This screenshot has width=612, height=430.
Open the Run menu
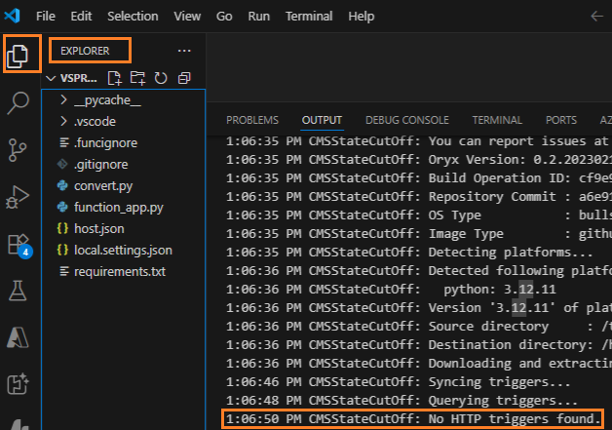point(259,16)
